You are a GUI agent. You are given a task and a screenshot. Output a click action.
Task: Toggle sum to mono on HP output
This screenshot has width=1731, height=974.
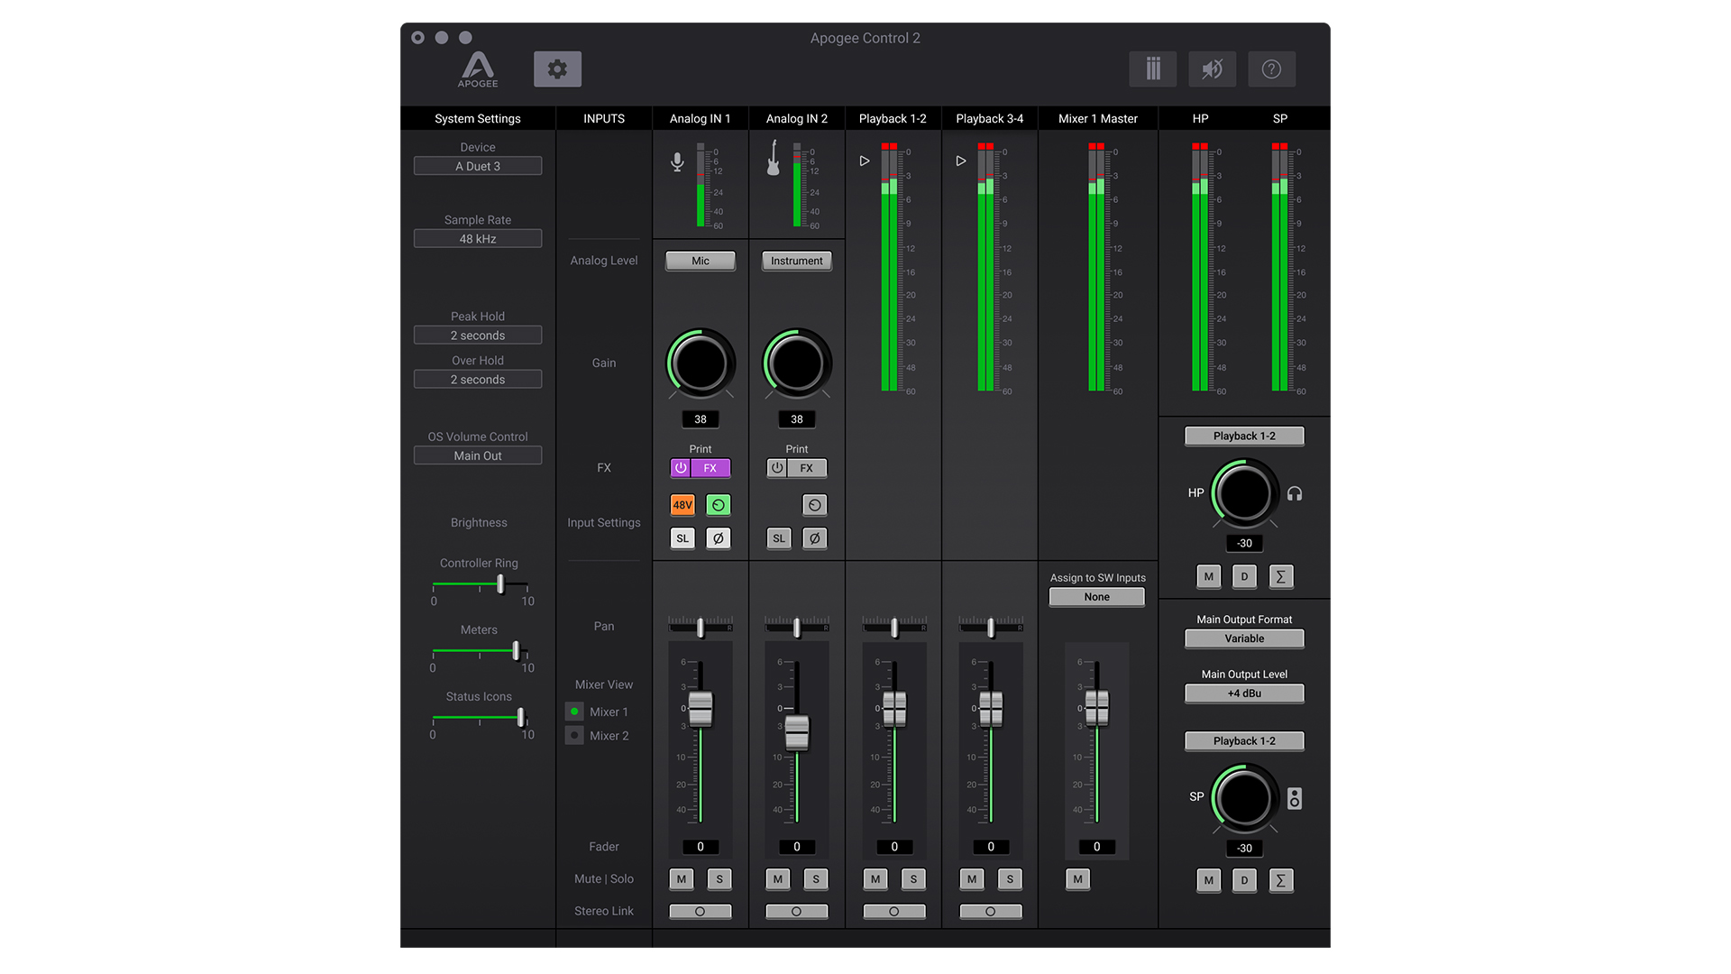1280,576
